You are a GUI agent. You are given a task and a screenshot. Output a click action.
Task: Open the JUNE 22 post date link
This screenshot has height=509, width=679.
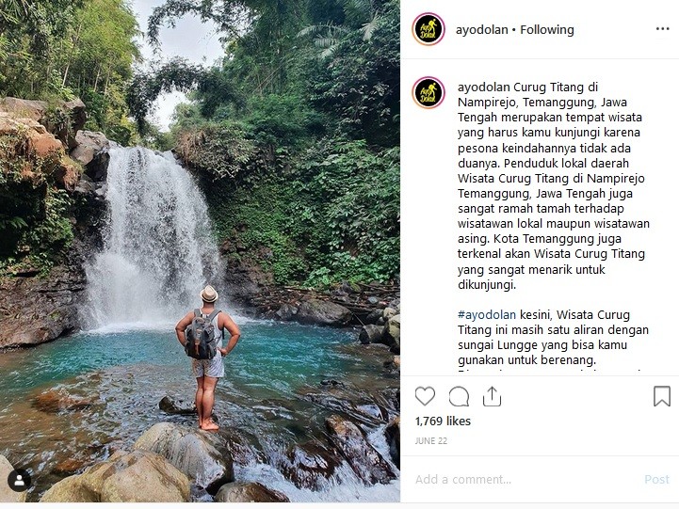(431, 441)
